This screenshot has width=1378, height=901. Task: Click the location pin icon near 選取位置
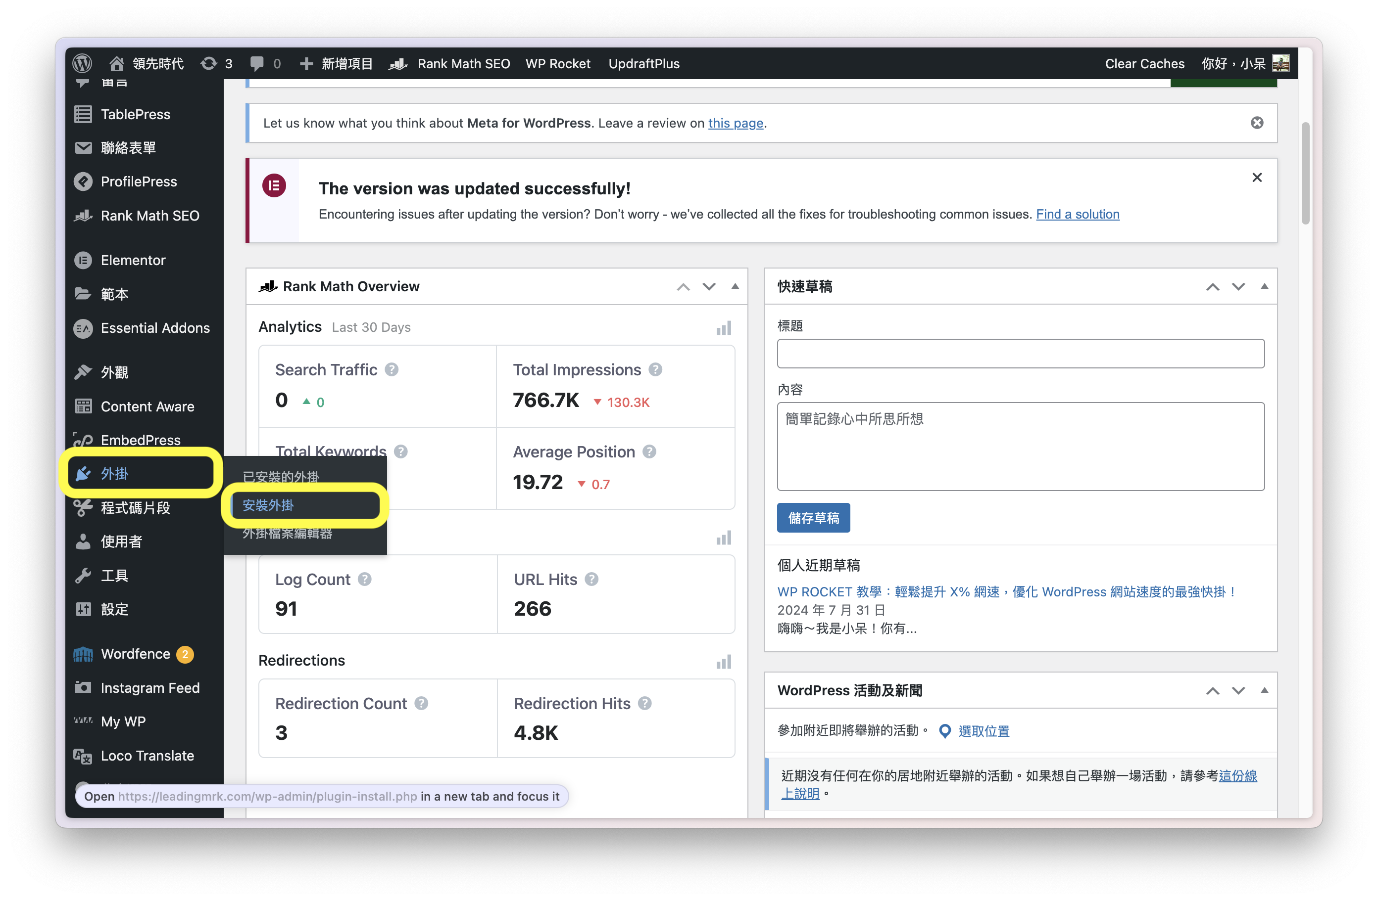(x=944, y=731)
